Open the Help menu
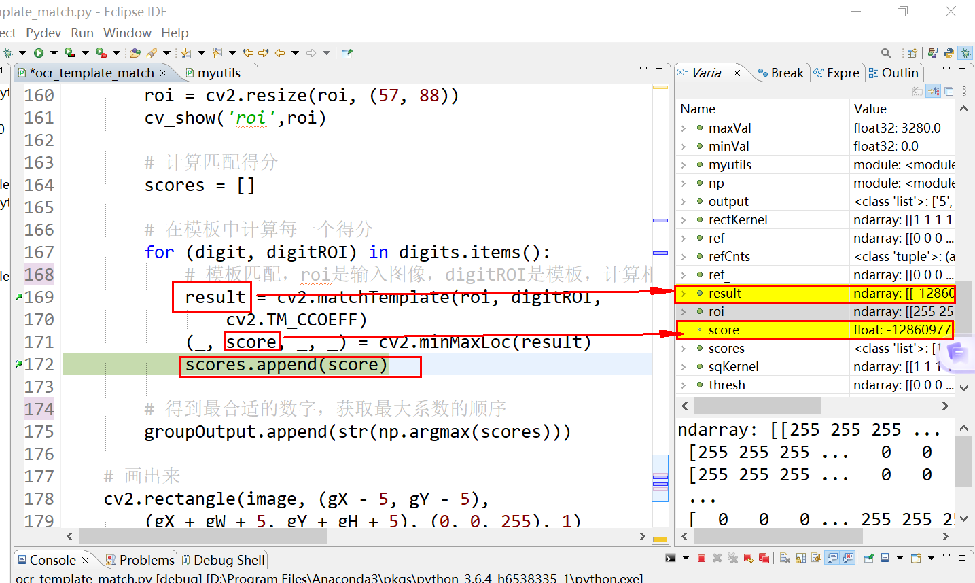Viewport: 975px width, 583px height. point(175,33)
